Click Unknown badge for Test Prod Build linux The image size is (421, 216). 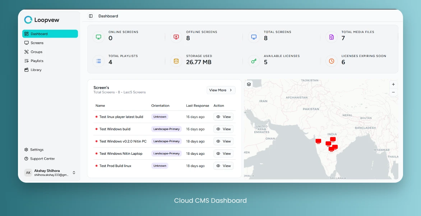tap(160, 166)
